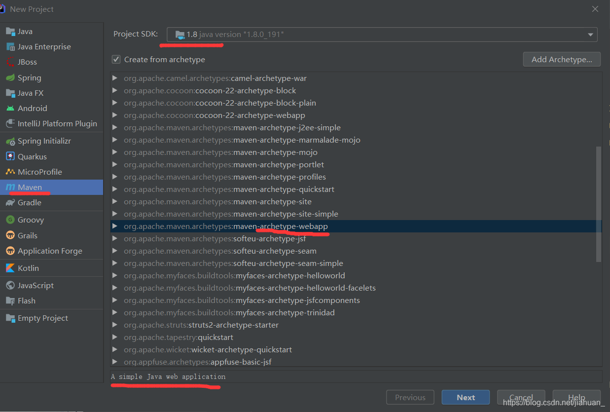Screen dimensions: 610x412
Task: Select Spring project type
Action: pyautogui.click(x=52, y=78)
